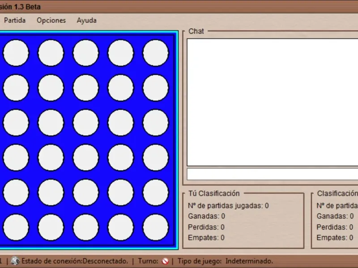358x268 pixels.
Task: Select the 'Estado de conexión:Desconectado.' status text
Action: (75, 261)
